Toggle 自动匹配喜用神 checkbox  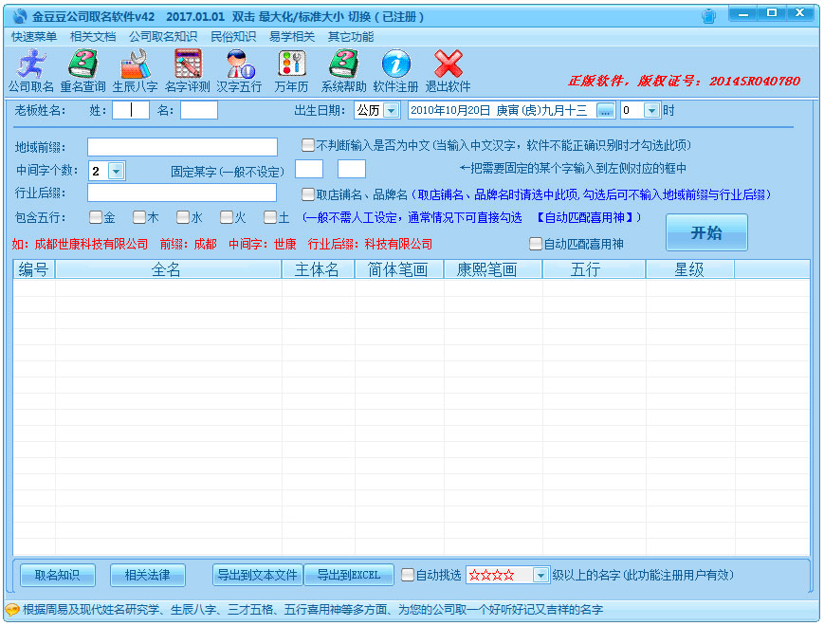[536, 244]
